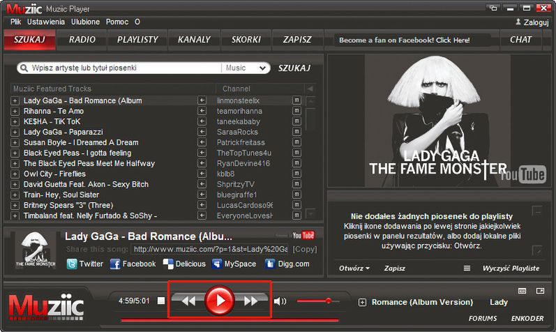The height and width of the screenshot is (332, 556).
Task: Share song on Digg.com
Action: click(287, 264)
